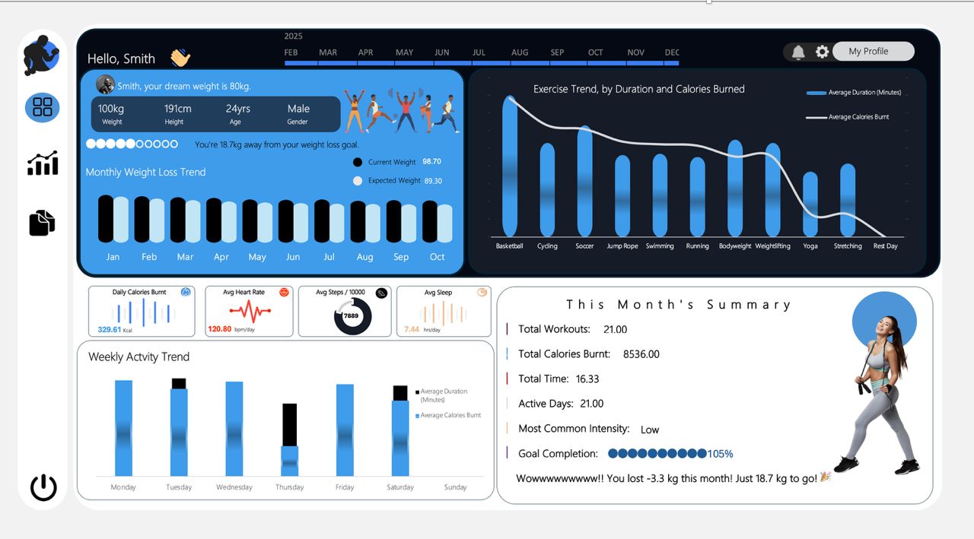Open the reports pages icon in sidebar
Image resolution: width=974 pixels, height=539 pixels.
click(x=42, y=221)
